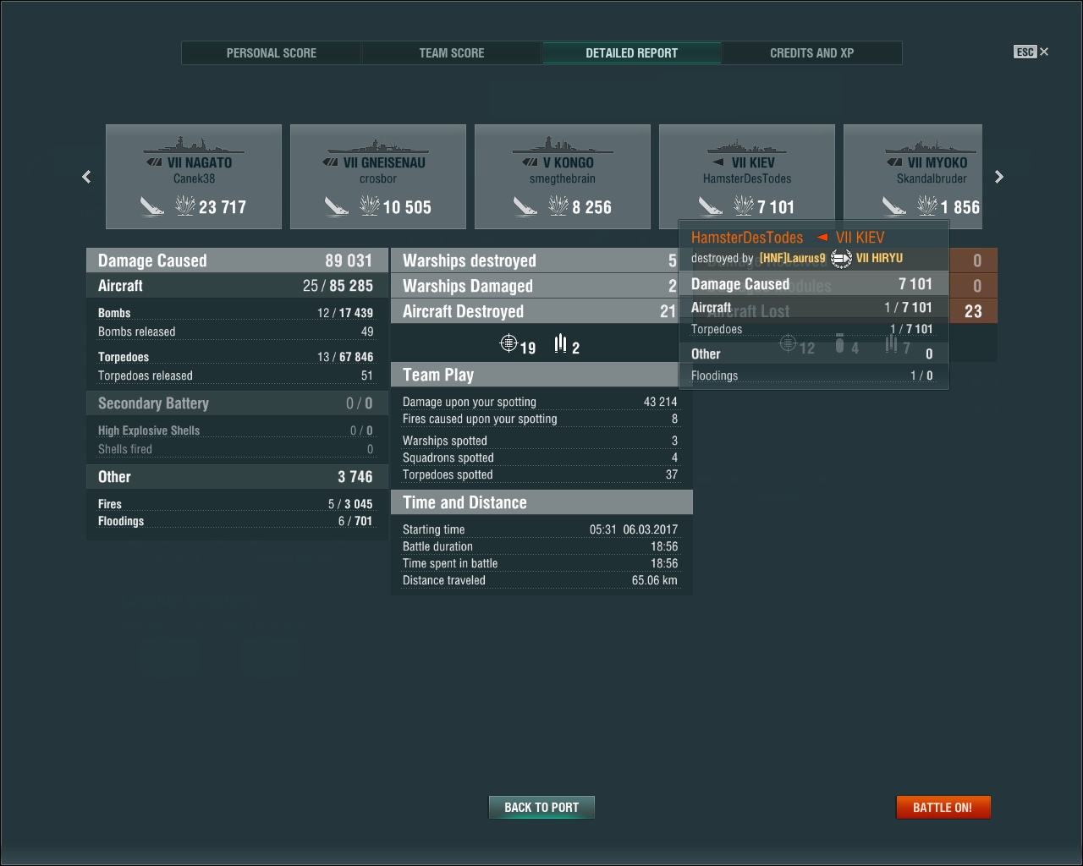1083x866 pixels.
Task: Click the Torpedoes 13 / 67 846 row
Action: (235, 357)
